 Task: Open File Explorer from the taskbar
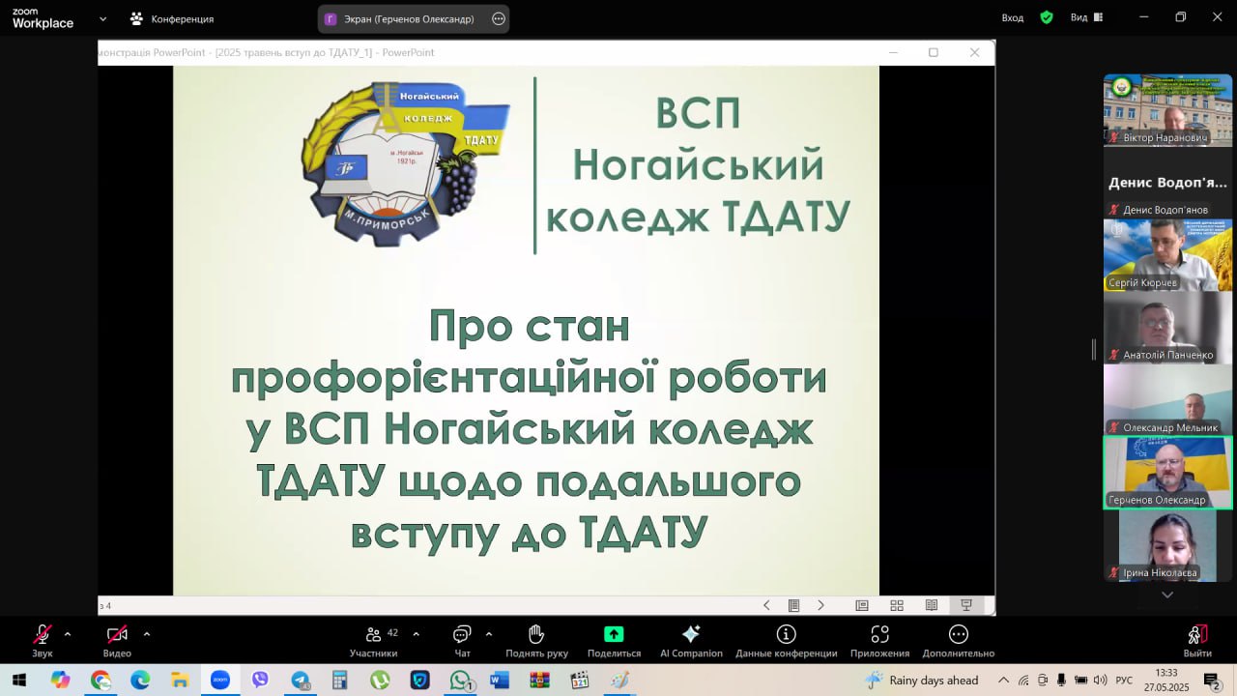click(180, 680)
